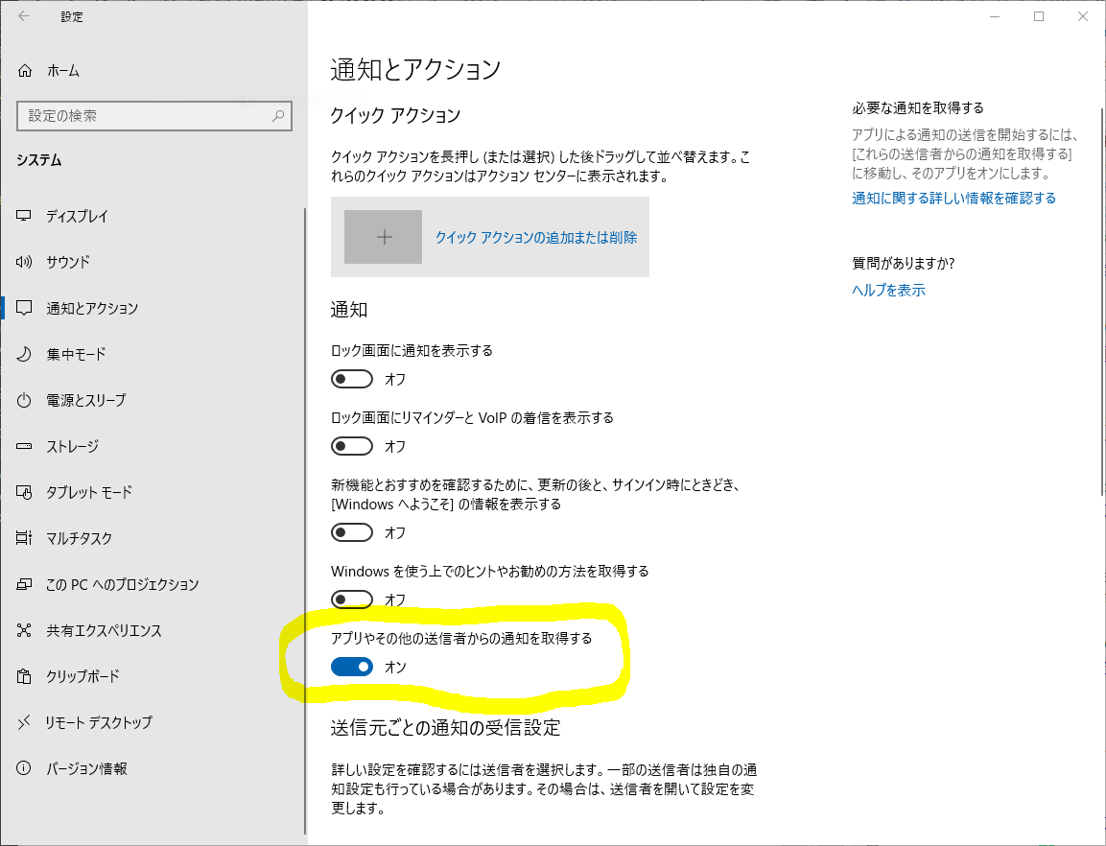This screenshot has width=1106, height=846.
Task: Click the この PC へのプロジェクション icon
Action: click(x=24, y=584)
